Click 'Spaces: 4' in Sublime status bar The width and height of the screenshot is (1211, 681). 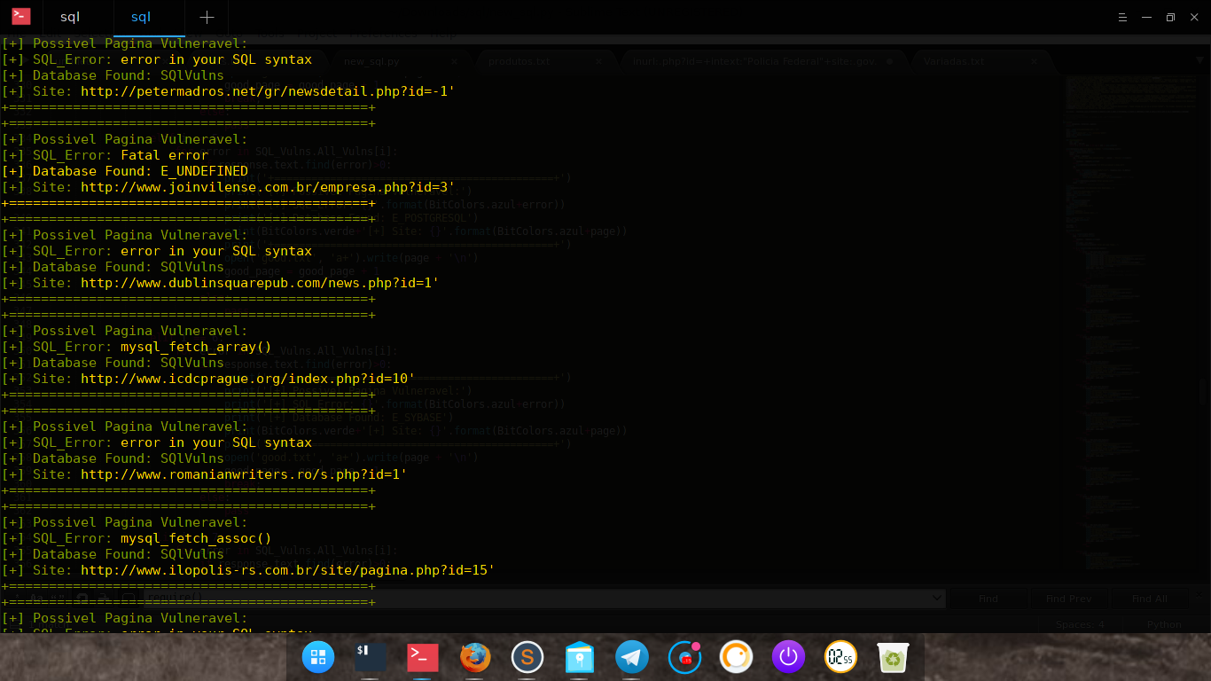click(1080, 624)
